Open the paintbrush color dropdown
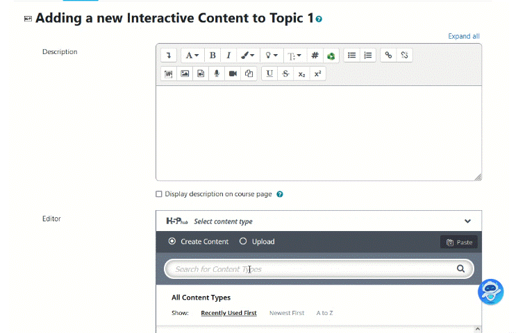Viewport: 525px width, 333px height. click(248, 55)
